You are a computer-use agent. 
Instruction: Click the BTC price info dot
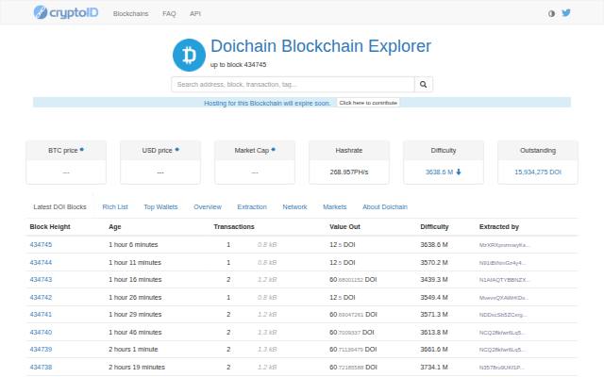coord(82,149)
